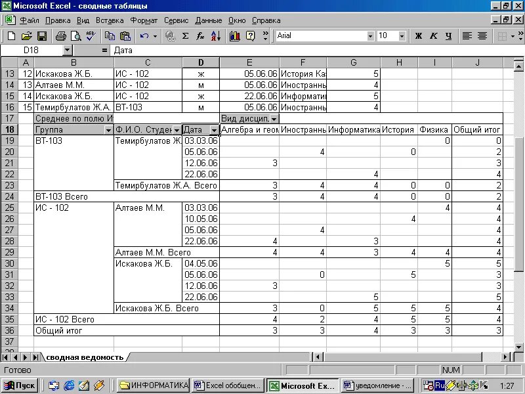Open the Вид дисцип. field dropdown

(274, 119)
